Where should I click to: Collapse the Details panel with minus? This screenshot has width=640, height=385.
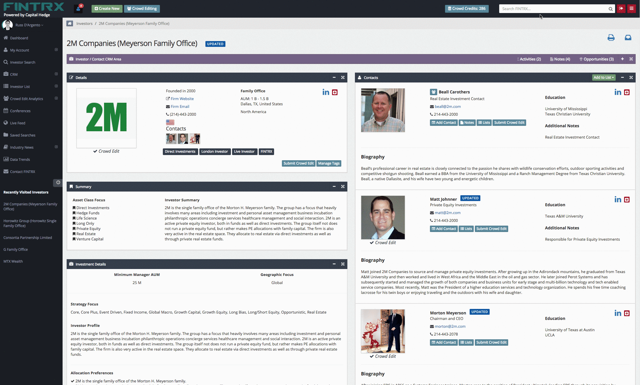click(x=334, y=78)
